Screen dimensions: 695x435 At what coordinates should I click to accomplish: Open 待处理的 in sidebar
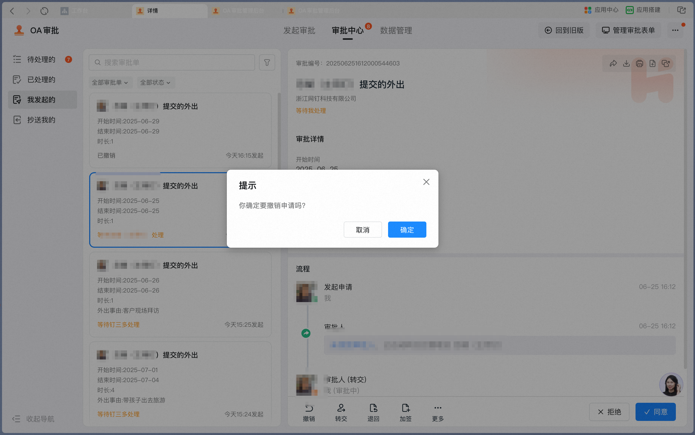[43, 59]
